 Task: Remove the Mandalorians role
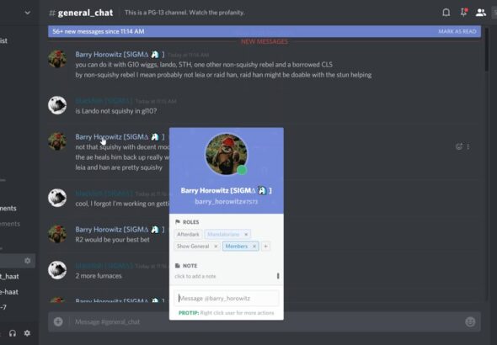tap(246, 234)
